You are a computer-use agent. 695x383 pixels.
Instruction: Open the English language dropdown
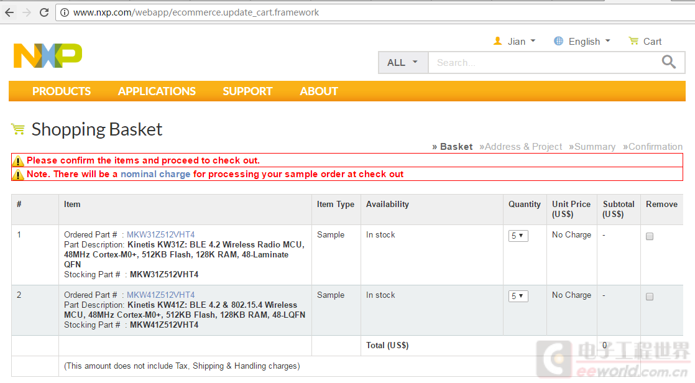[x=589, y=41]
